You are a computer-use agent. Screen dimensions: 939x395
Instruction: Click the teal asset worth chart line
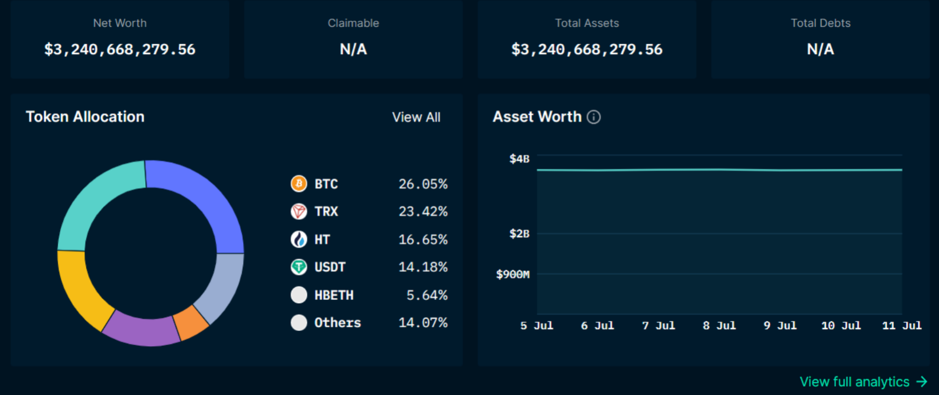point(719,170)
